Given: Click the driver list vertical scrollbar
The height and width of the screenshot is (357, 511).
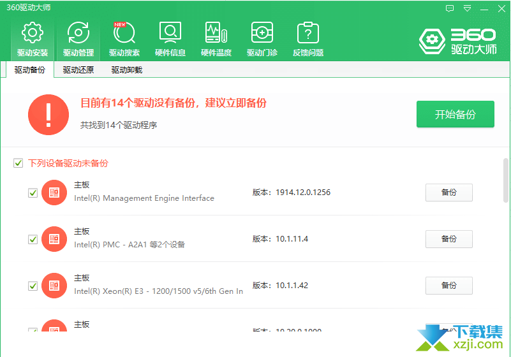Looking at the screenshot, I should point(506,182).
